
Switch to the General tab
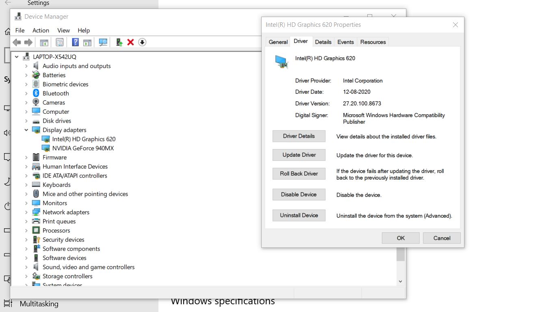tap(278, 42)
